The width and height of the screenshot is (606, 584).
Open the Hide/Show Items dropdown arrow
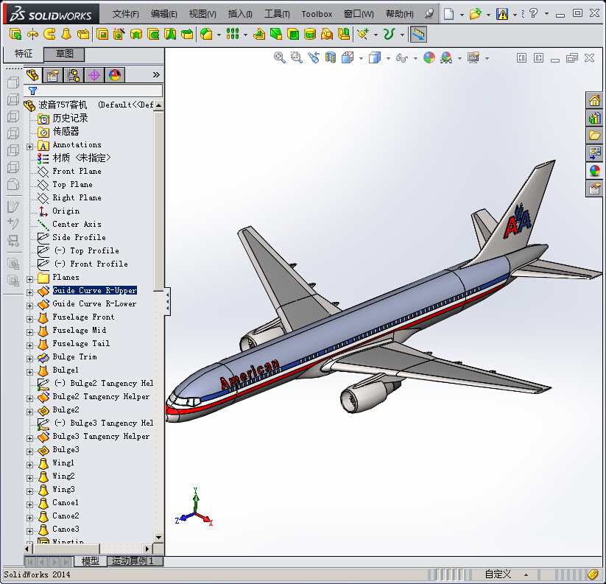(415, 59)
